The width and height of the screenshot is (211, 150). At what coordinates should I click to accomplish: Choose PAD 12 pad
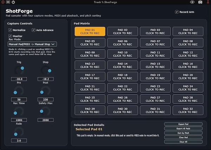pos(188,54)
